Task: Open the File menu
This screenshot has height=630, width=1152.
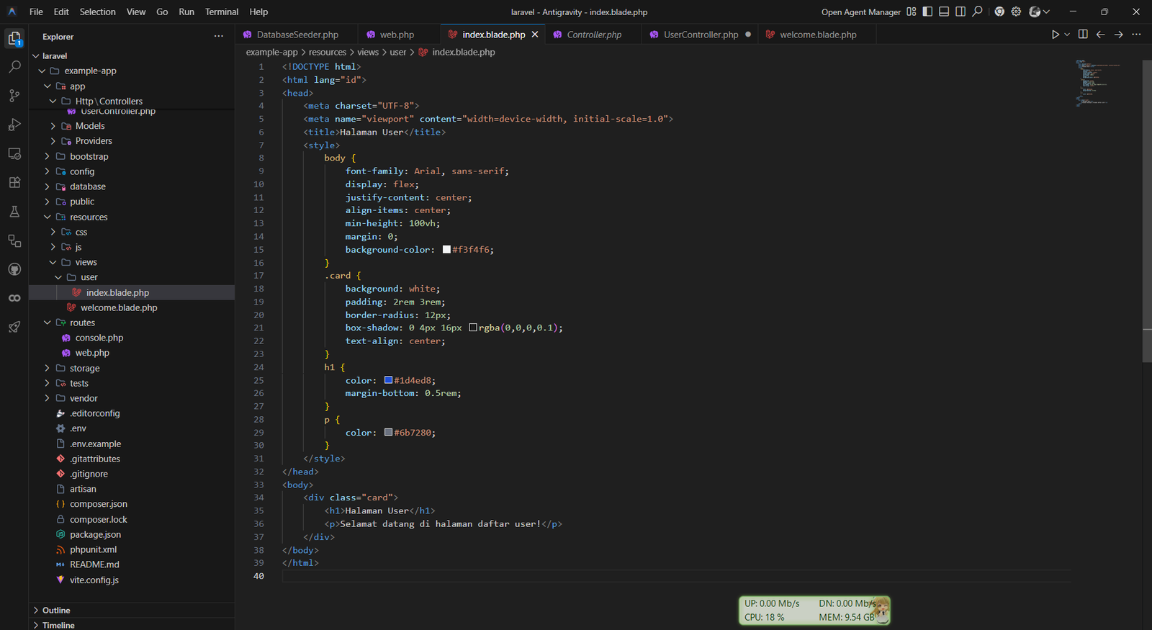Action: [36, 12]
